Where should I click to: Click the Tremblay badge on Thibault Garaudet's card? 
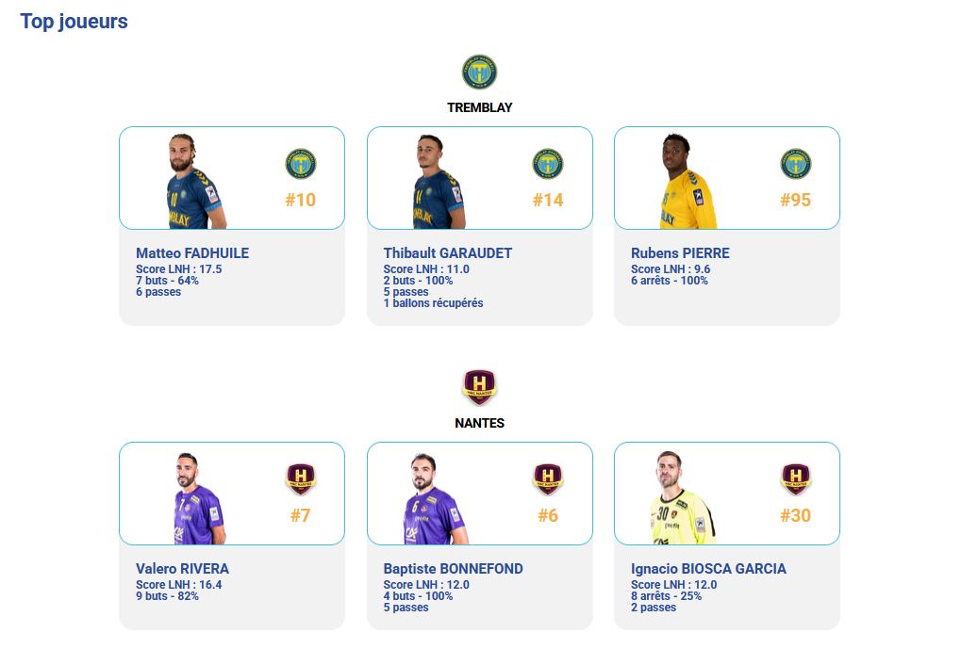click(548, 164)
